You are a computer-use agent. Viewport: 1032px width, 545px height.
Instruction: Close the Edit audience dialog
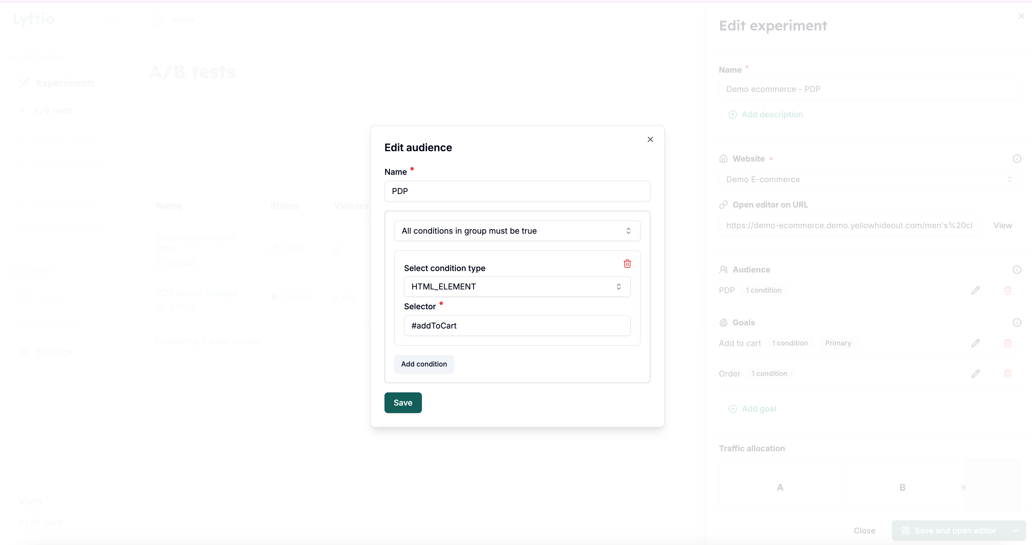(650, 139)
